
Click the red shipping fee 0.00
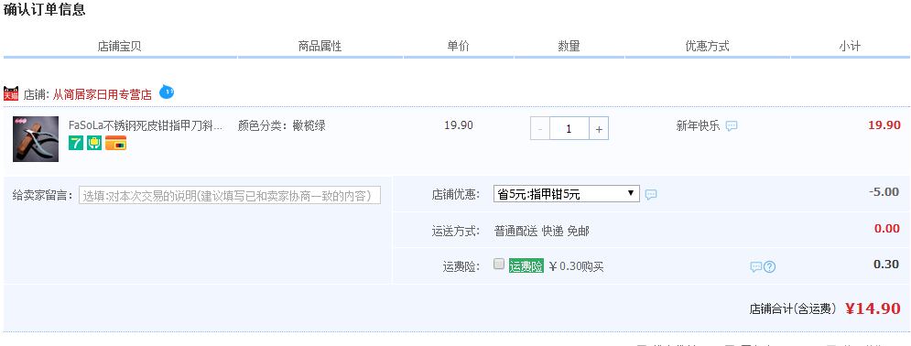click(887, 229)
